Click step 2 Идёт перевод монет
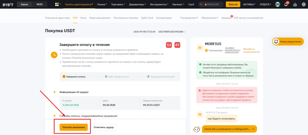 pos(117,76)
